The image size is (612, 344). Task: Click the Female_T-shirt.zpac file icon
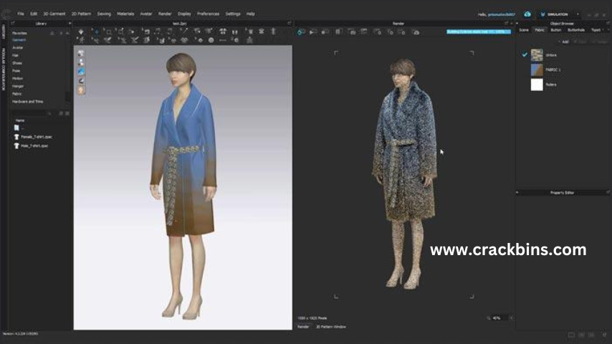point(16,136)
